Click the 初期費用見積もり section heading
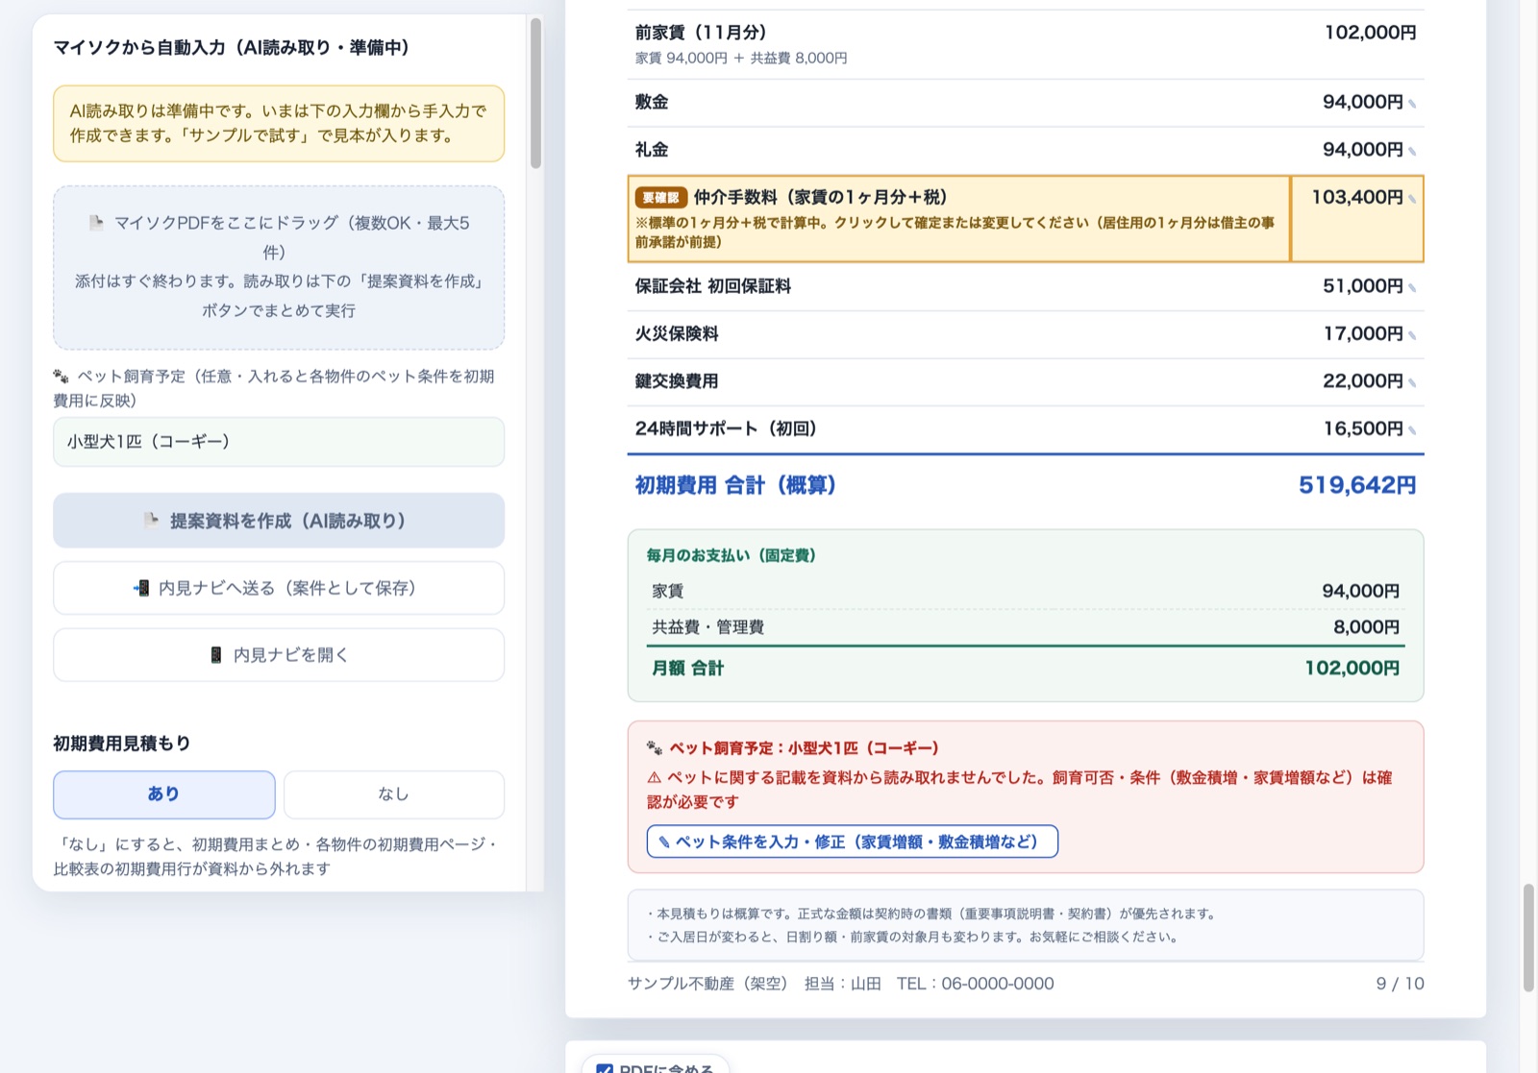 pos(122,744)
